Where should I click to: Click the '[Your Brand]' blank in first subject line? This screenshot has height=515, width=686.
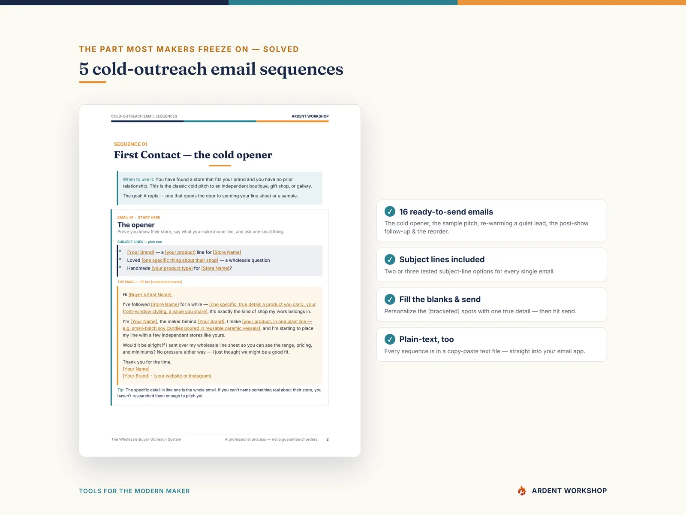[141, 252]
